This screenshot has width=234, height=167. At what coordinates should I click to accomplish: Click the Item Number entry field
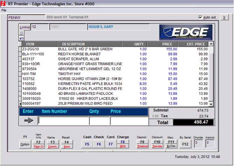[x=63, y=121]
